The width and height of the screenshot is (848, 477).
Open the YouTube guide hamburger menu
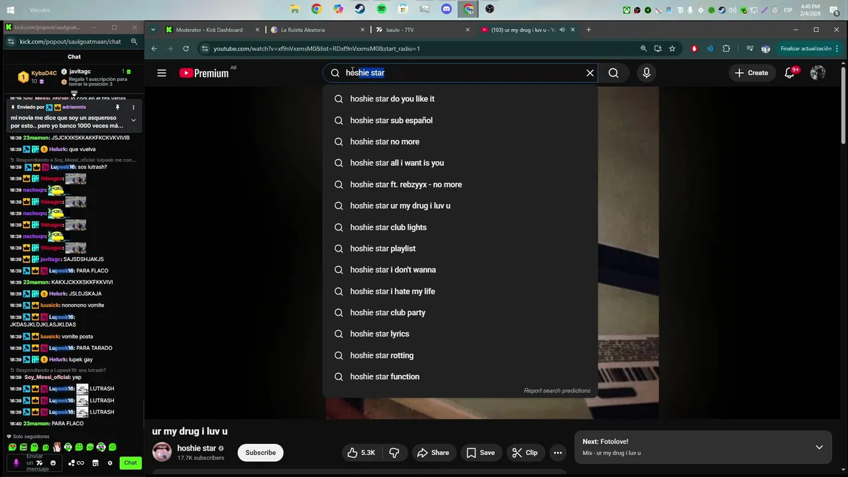point(162,73)
